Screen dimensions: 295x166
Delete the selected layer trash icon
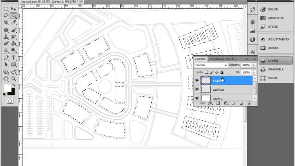pyautogui.click(x=249, y=103)
